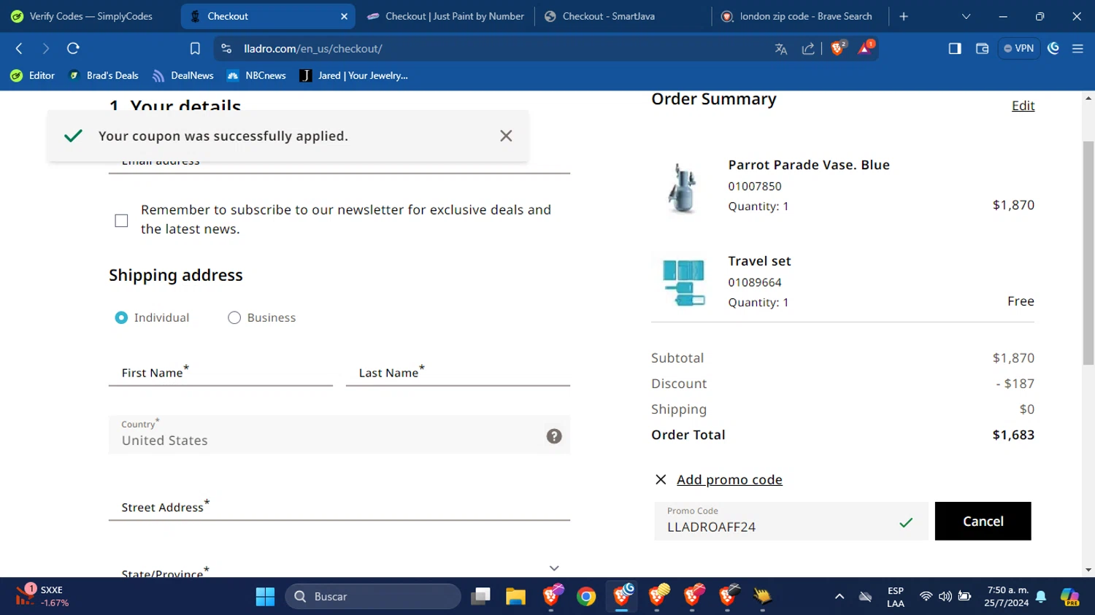Select the Individual radio option
Screen dimensions: 1095x615
click(x=121, y=317)
